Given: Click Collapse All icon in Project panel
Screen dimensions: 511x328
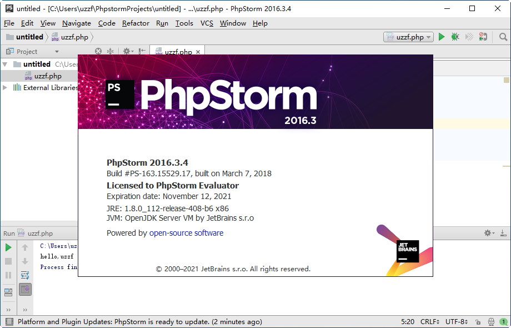Looking at the screenshot, I should [x=111, y=51].
